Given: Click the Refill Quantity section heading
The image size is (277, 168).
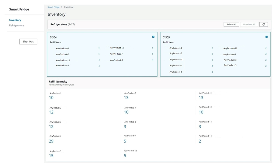Looking at the screenshot, I should 58,81.
